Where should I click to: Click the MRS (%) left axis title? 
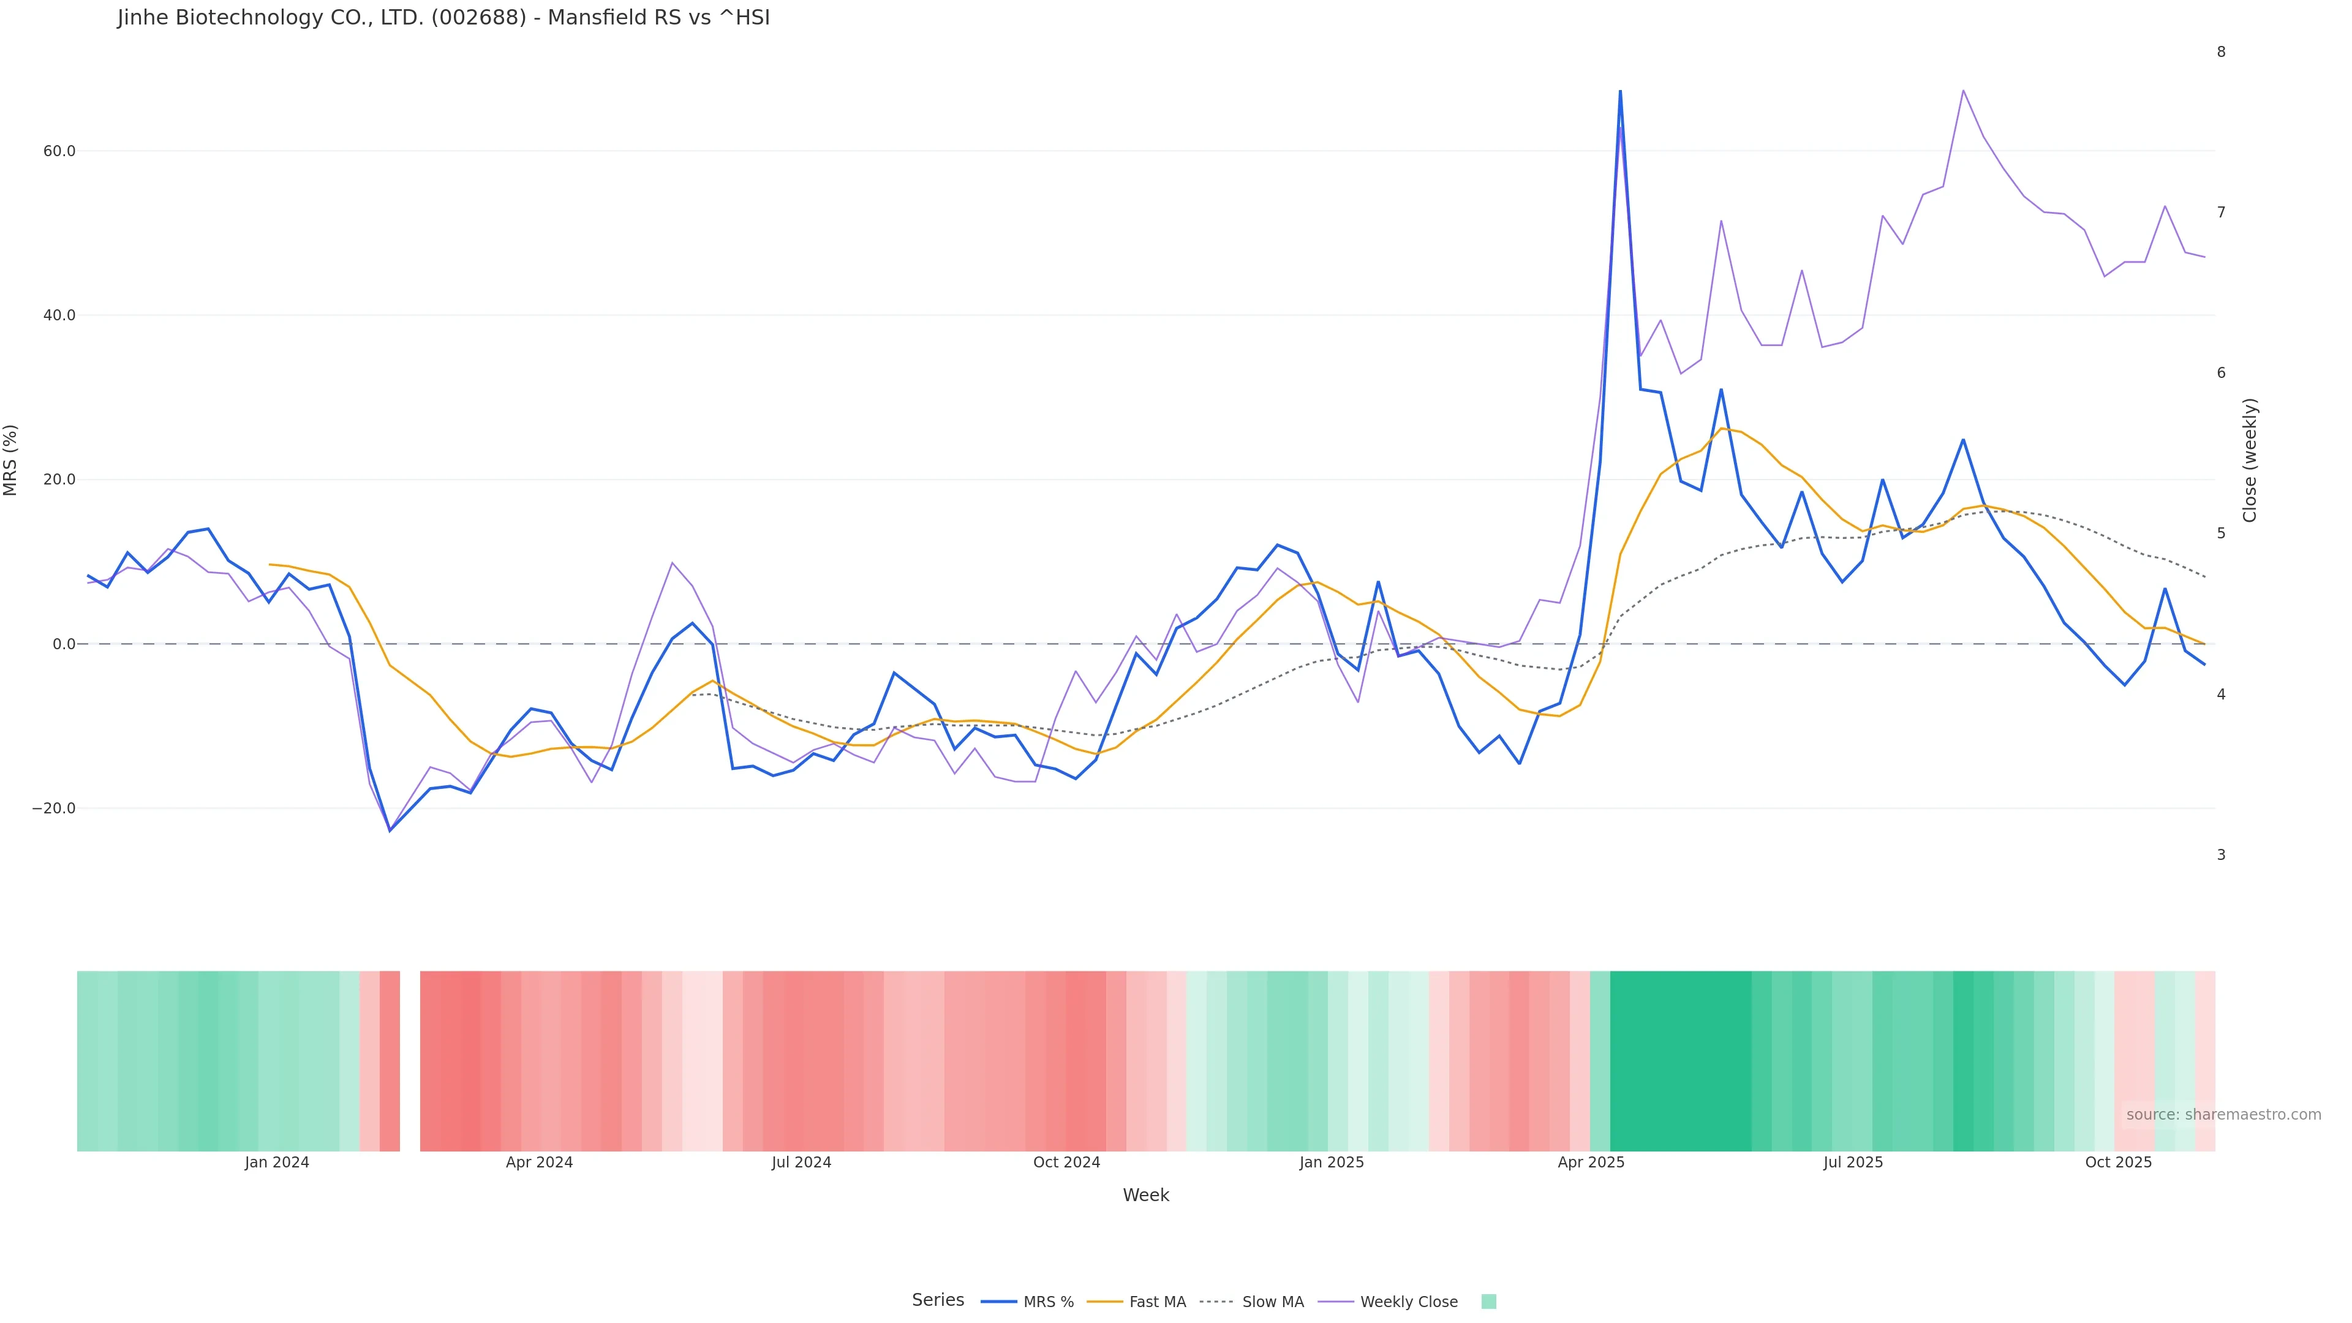[11, 460]
